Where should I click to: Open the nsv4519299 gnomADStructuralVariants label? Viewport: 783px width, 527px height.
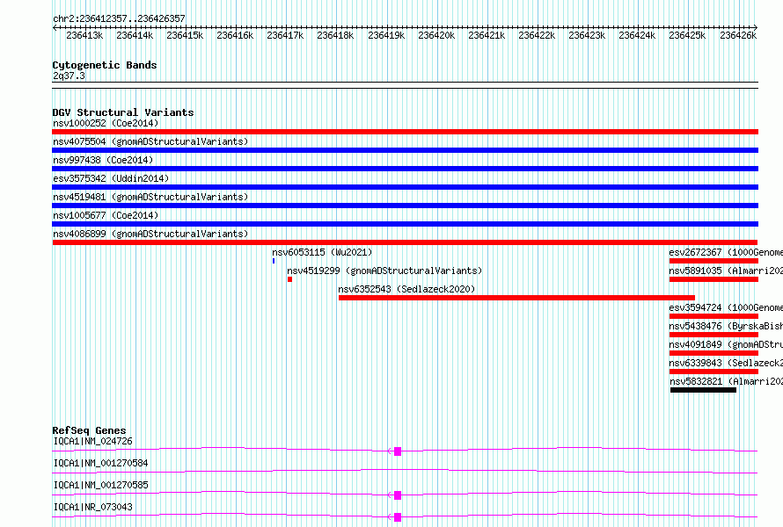[x=384, y=271]
